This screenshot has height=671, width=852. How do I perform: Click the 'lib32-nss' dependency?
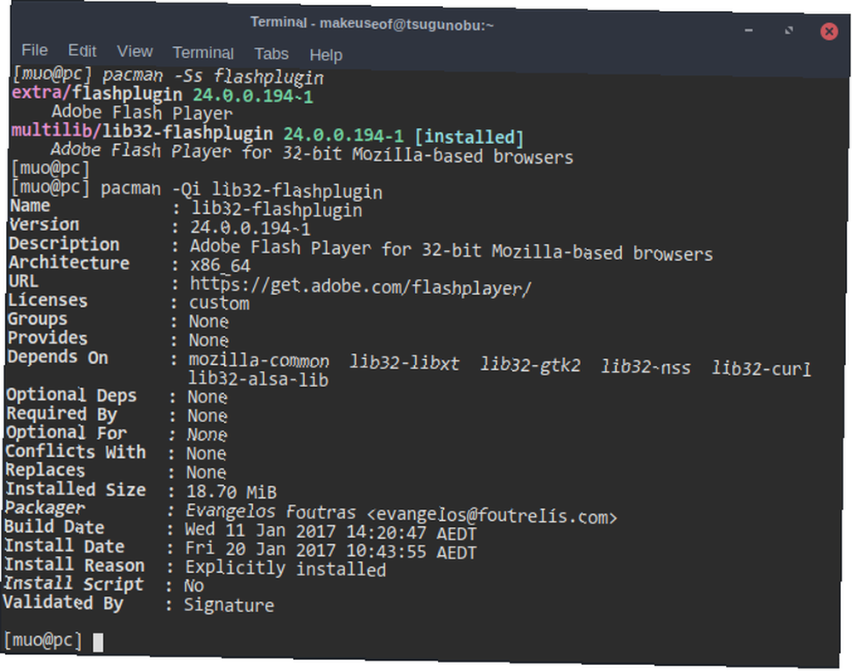[646, 367]
